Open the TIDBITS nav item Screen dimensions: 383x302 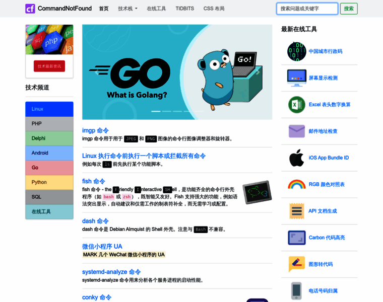tap(184, 9)
